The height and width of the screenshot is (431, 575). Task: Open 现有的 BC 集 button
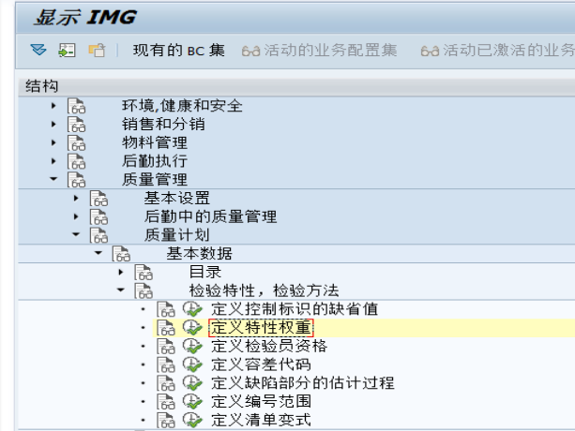pyautogui.click(x=179, y=51)
